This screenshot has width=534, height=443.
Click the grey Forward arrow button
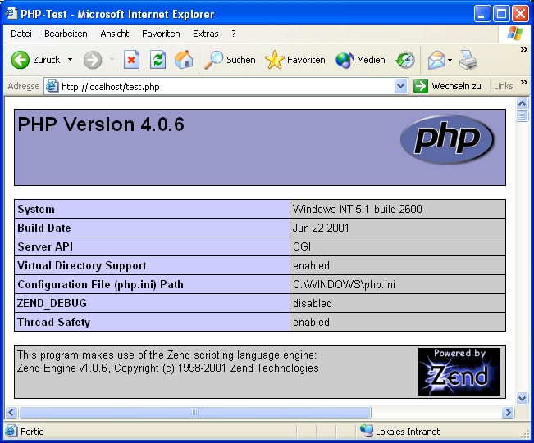[93, 60]
